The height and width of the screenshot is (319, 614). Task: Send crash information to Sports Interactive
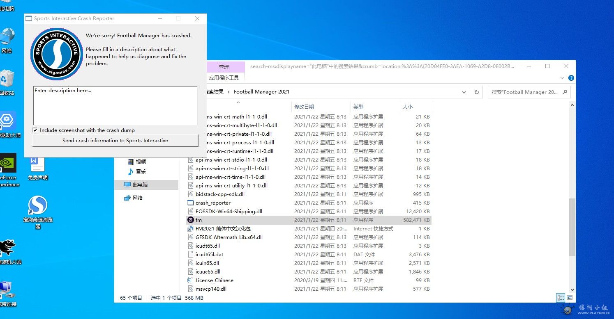(x=115, y=141)
